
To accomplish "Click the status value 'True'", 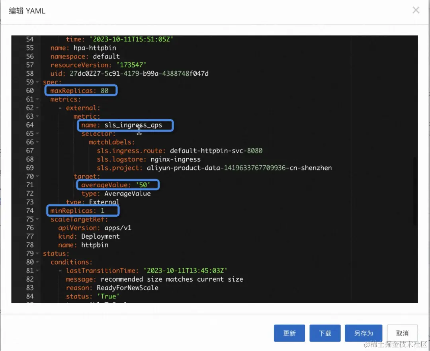I will tap(108, 296).
